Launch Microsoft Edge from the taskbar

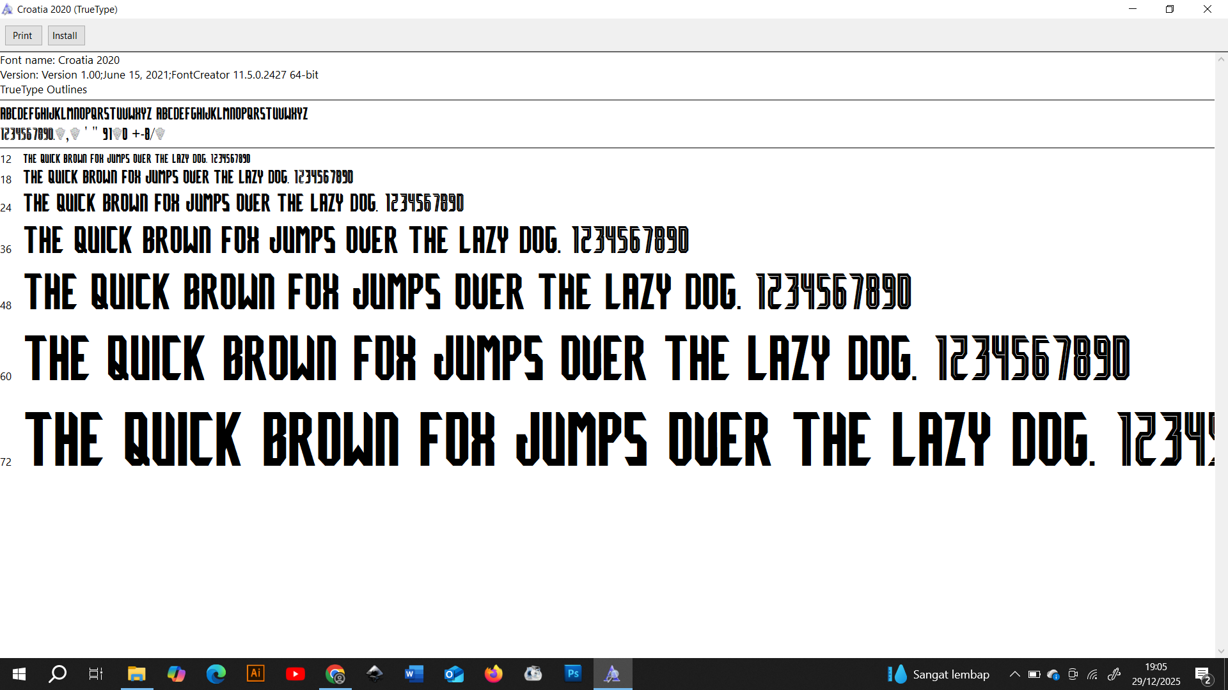pyautogui.click(x=216, y=674)
